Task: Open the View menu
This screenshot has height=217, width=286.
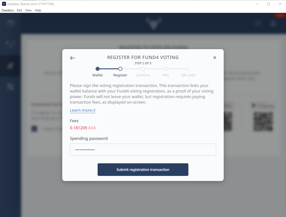Action: 28,10
